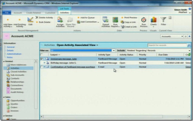Click the Assign Activities icon
The width and height of the screenshot is (193, 121).
(x=60, y=20)
